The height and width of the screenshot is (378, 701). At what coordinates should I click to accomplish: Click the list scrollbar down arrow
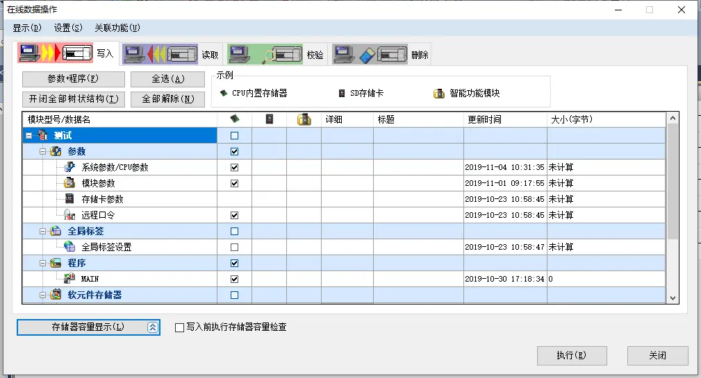tap(673, 298)
